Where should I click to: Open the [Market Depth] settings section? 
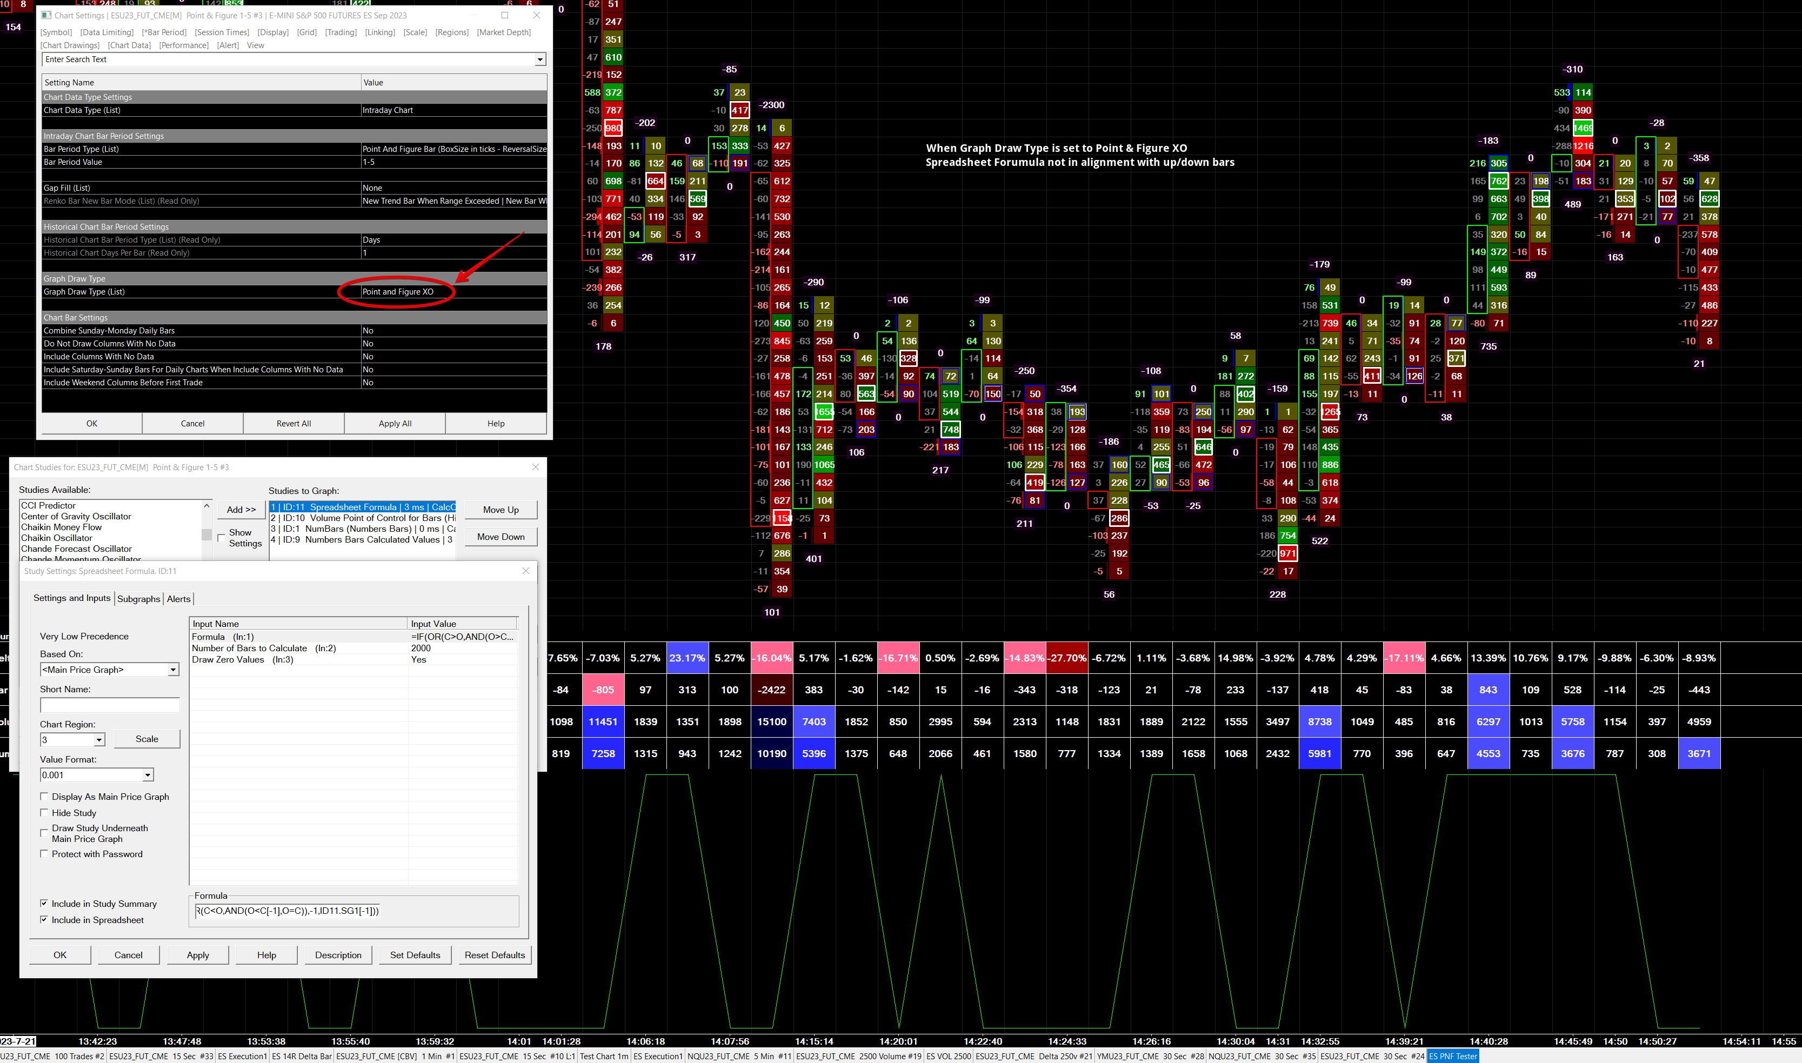504,32
